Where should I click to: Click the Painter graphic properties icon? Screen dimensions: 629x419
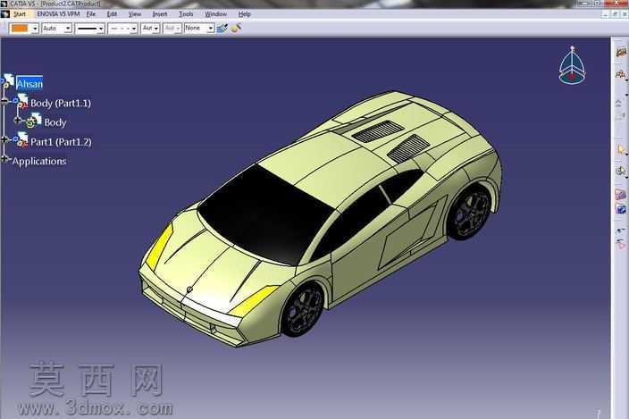pos(222,29)
